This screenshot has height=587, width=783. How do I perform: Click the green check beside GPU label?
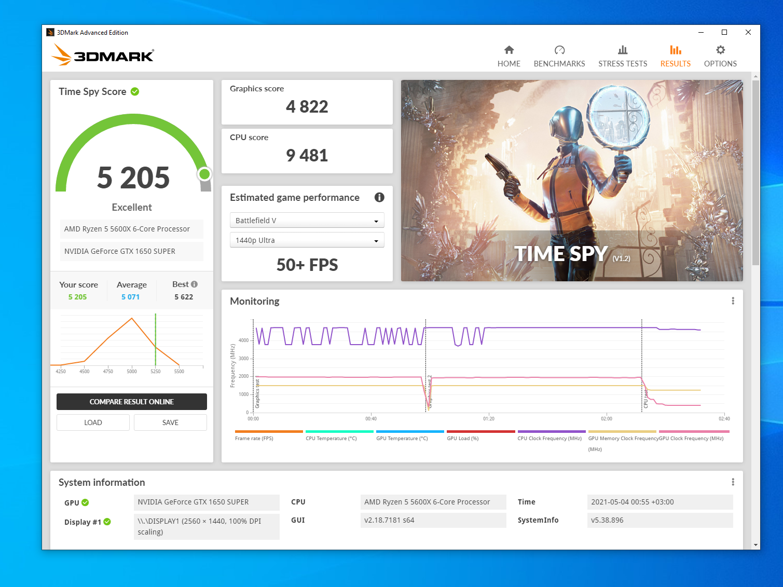(x=85, y=502)
